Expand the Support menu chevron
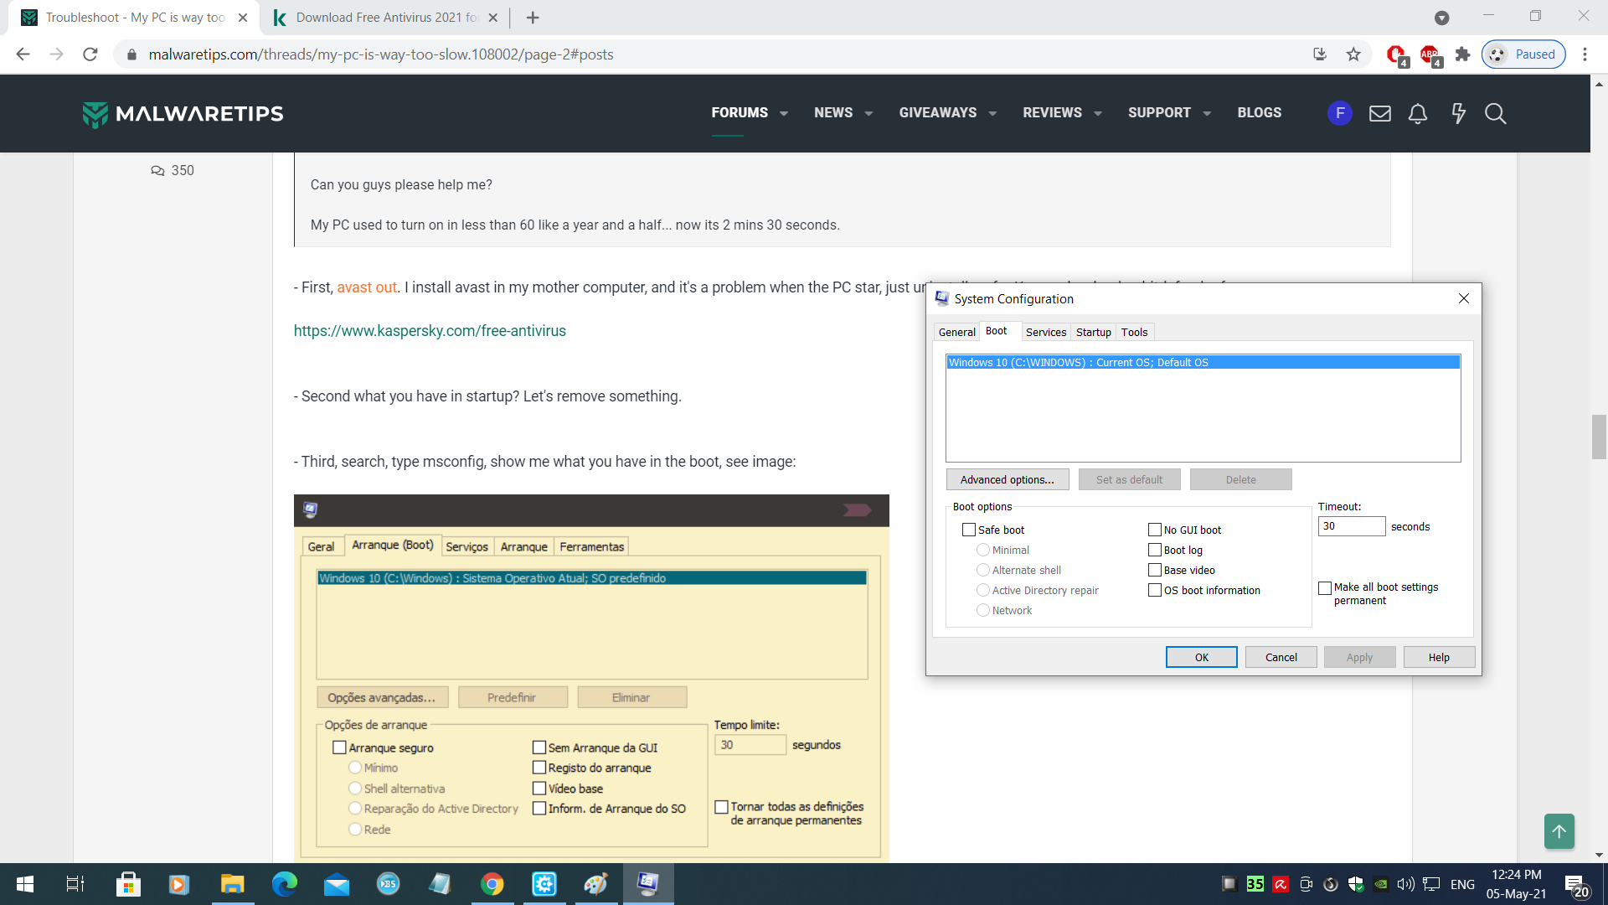 coord(1207,113)
